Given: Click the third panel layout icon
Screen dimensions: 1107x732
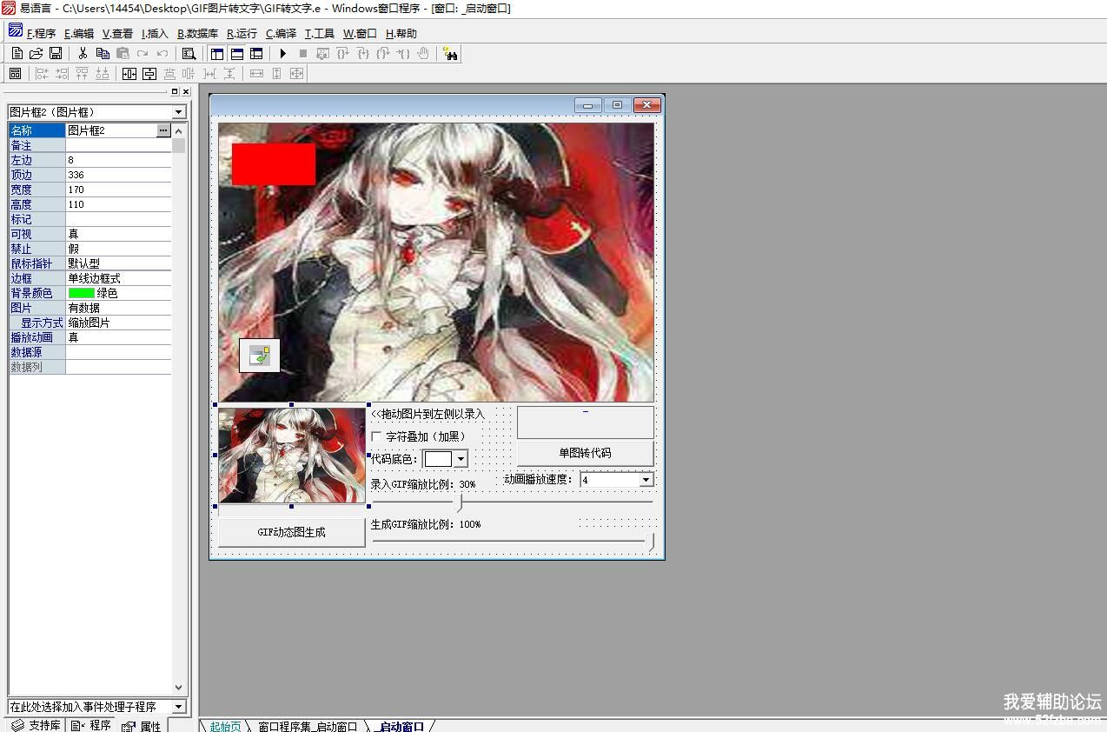Looking at the screenshot, I should tap(256, 54).
